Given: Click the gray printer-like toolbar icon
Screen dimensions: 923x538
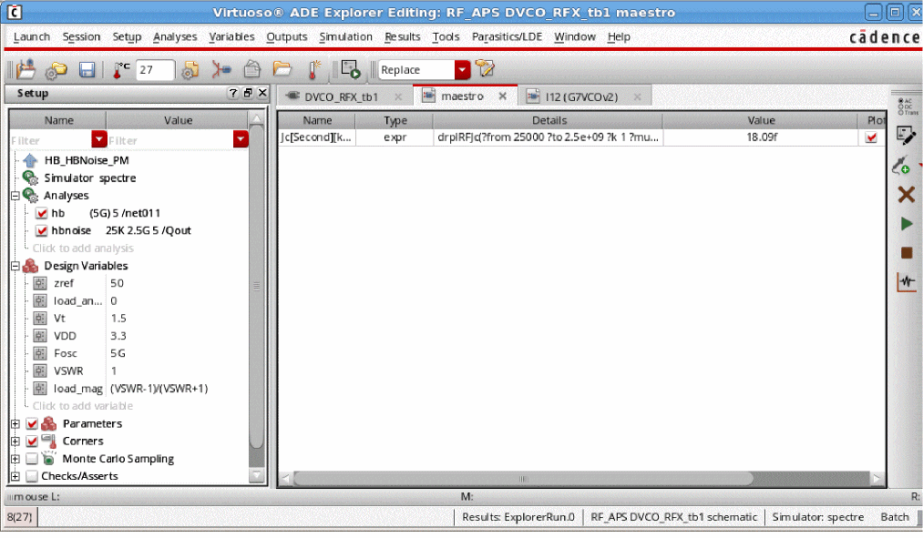Looking at the screenshot, I should pos(252,69).
